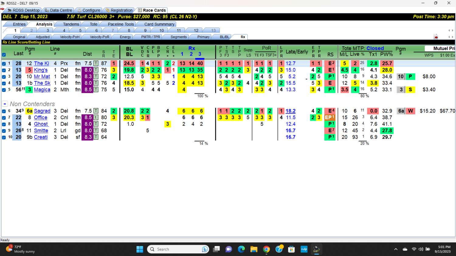The image size is (456, 256).
Task: Switch to the Tandems tab
Action: (71, 24)
